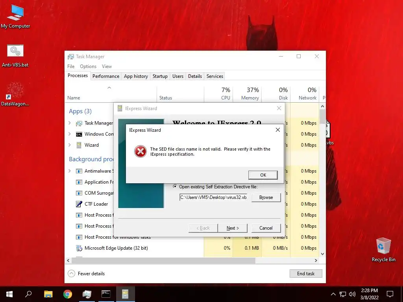Open the notification center icon
The image size is (403, 302).
pos(390,294)
